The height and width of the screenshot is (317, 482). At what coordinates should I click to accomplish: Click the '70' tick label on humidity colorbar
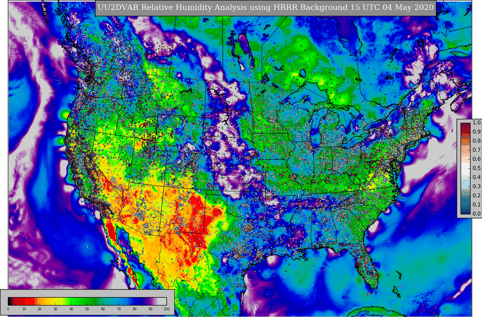coord(119,309)
